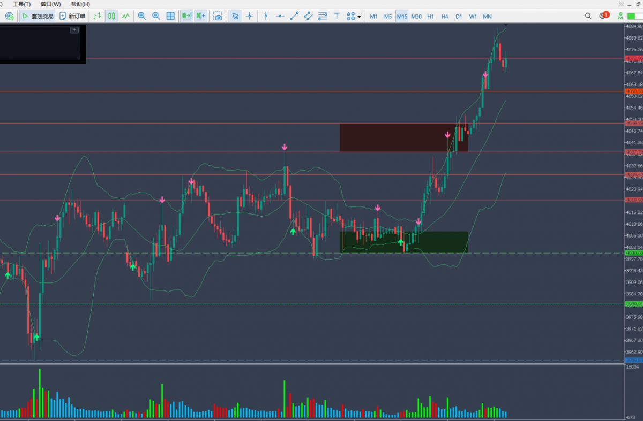Zoom out on the chart
This screenshot has width=643, height=421.
156,16
